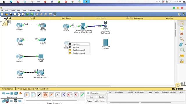This screenshot has width=186, height=104.
Task: Select the Security firewall device category
Action: [x=8, y=101]
